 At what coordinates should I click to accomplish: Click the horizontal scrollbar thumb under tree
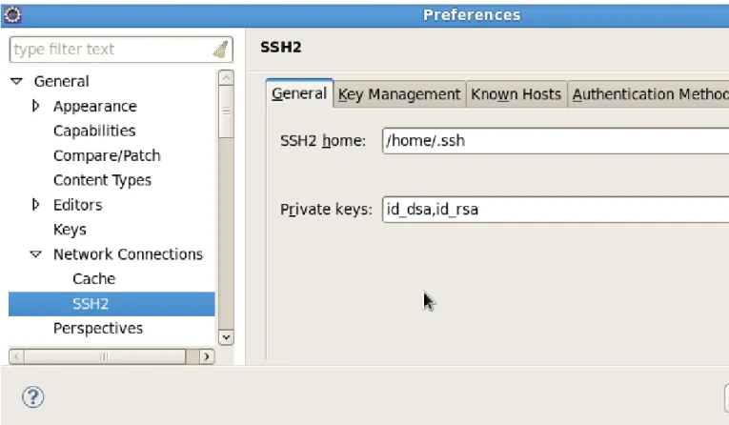[105, 356]
